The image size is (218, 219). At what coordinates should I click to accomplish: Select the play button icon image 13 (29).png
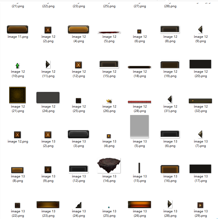pyautogui.click(x=200, y=205)
